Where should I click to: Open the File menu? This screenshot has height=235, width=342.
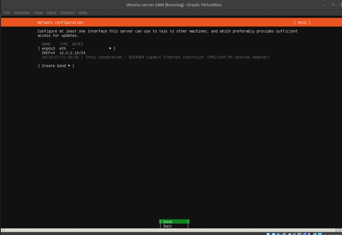[7, 13]
